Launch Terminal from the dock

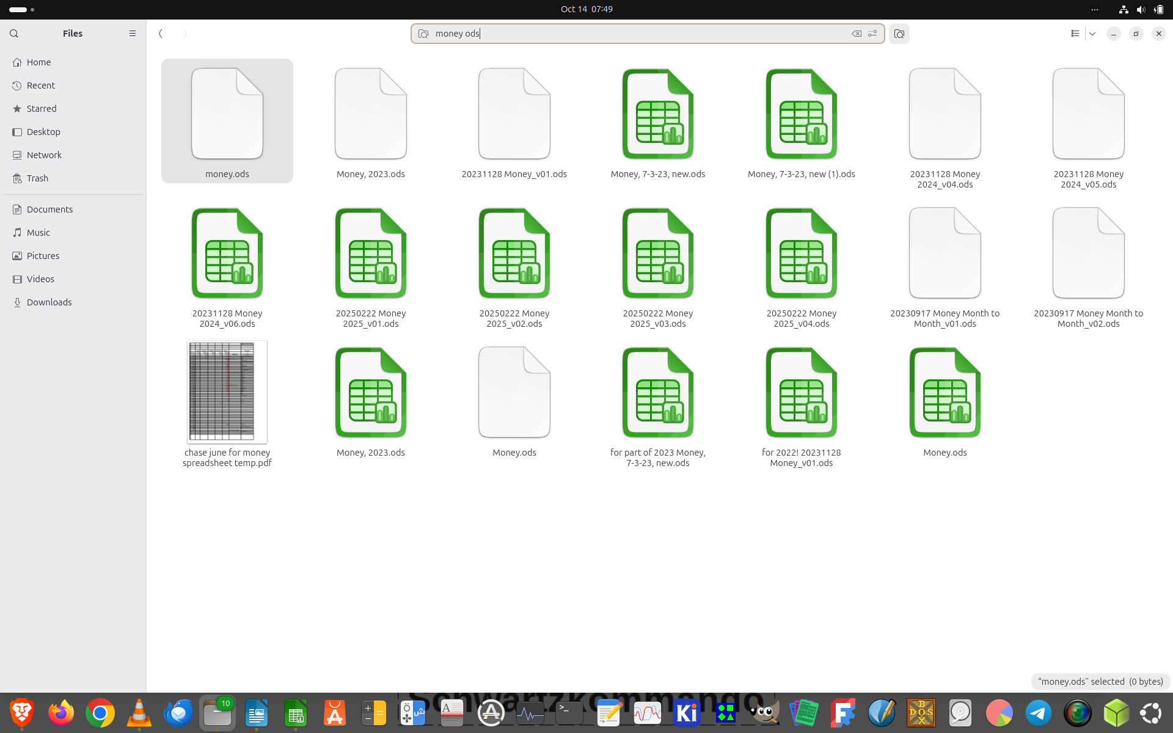click(569, 713)
